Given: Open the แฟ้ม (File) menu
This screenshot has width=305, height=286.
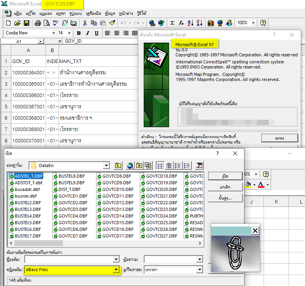Looking at the screenshot, I should 18,13.
